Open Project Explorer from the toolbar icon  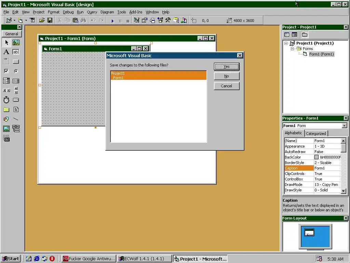coord(137,20)
